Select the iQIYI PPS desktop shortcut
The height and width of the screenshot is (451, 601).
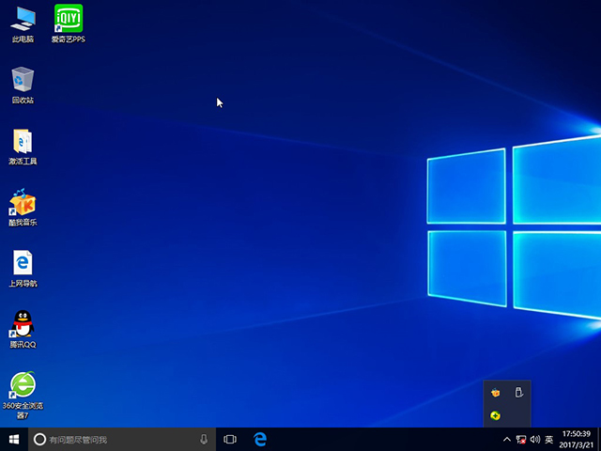click(x=68, y=19)
